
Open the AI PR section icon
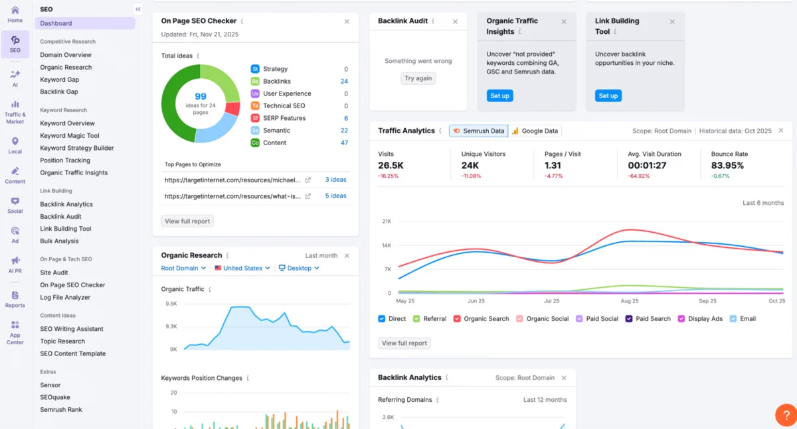[15, 265]
